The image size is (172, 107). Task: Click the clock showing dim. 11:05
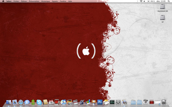[x=161, y=1]
